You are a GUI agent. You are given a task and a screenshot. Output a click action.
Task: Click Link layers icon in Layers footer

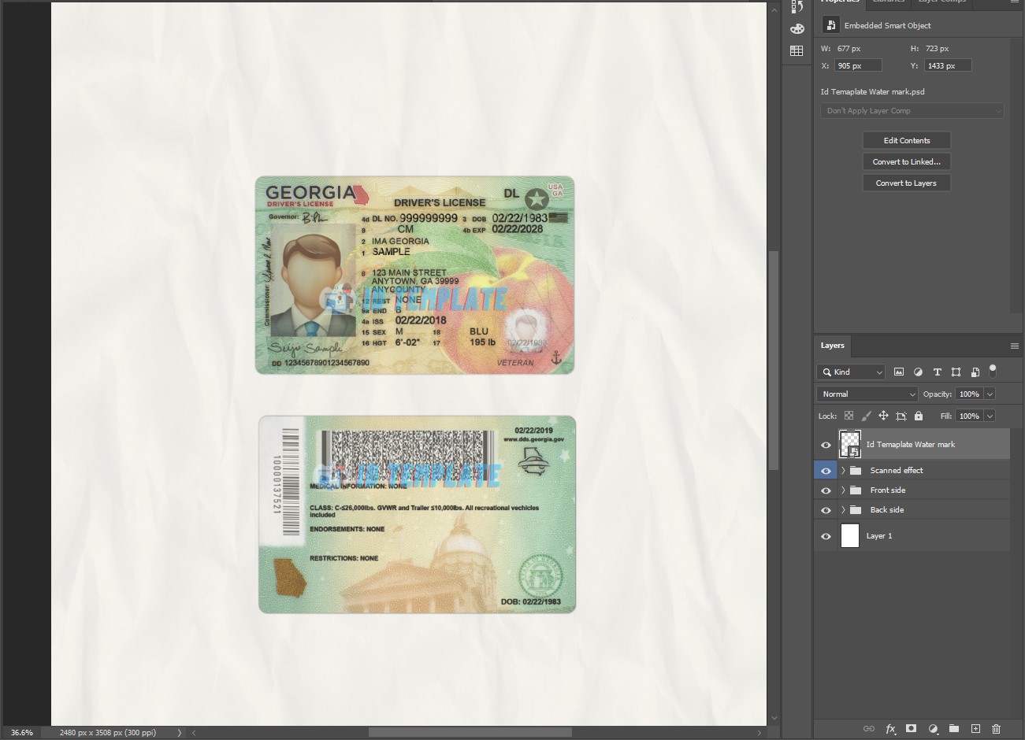click(x=869, y=729)
